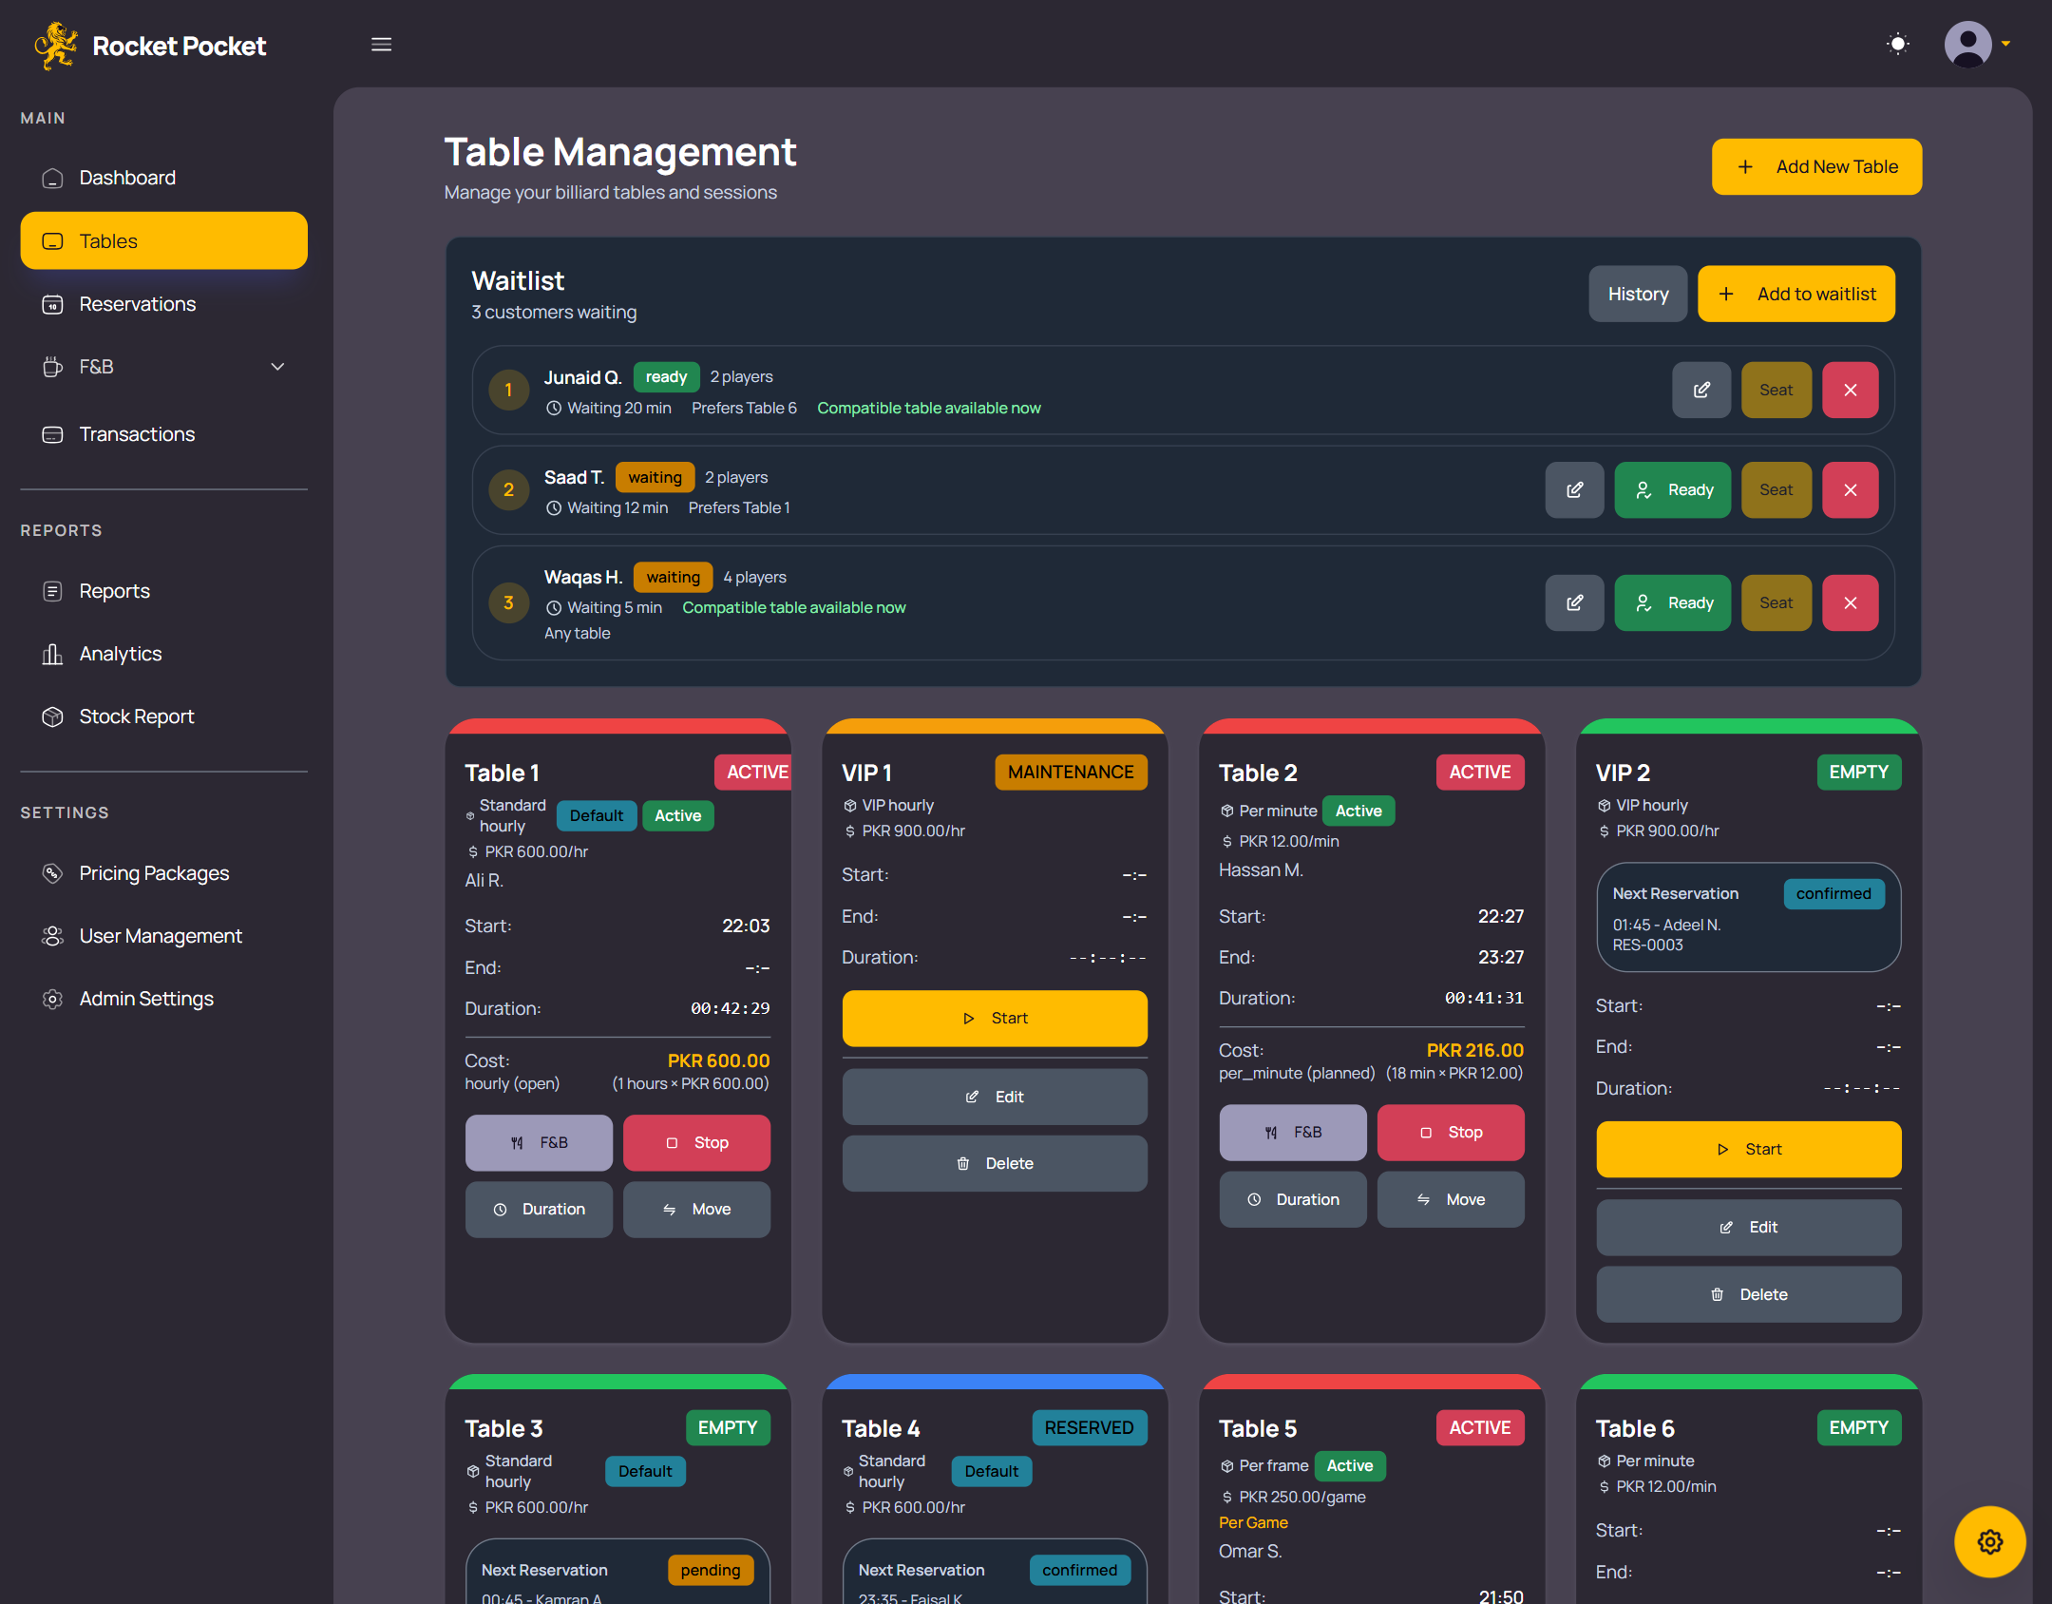Stop Table 1 session

pos(696,1143)
